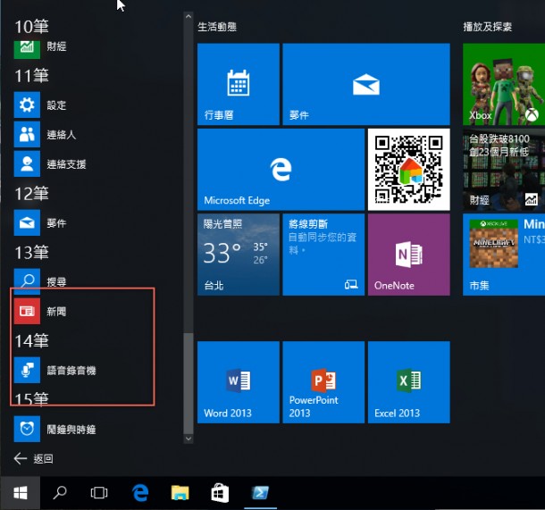545x510 pixels.
Task: Open the 將線剪斷 sync tile
Action: click(323, 255)
